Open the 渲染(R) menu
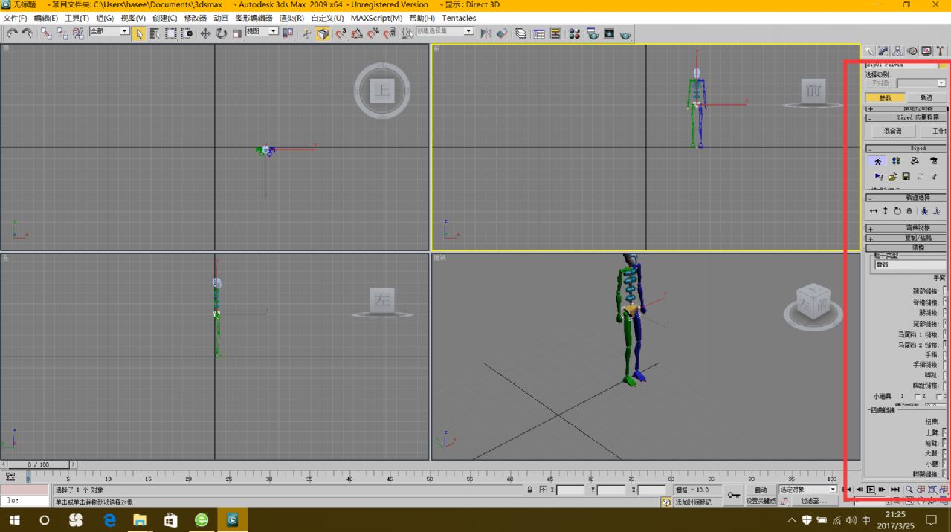 (x=291, y=18)
